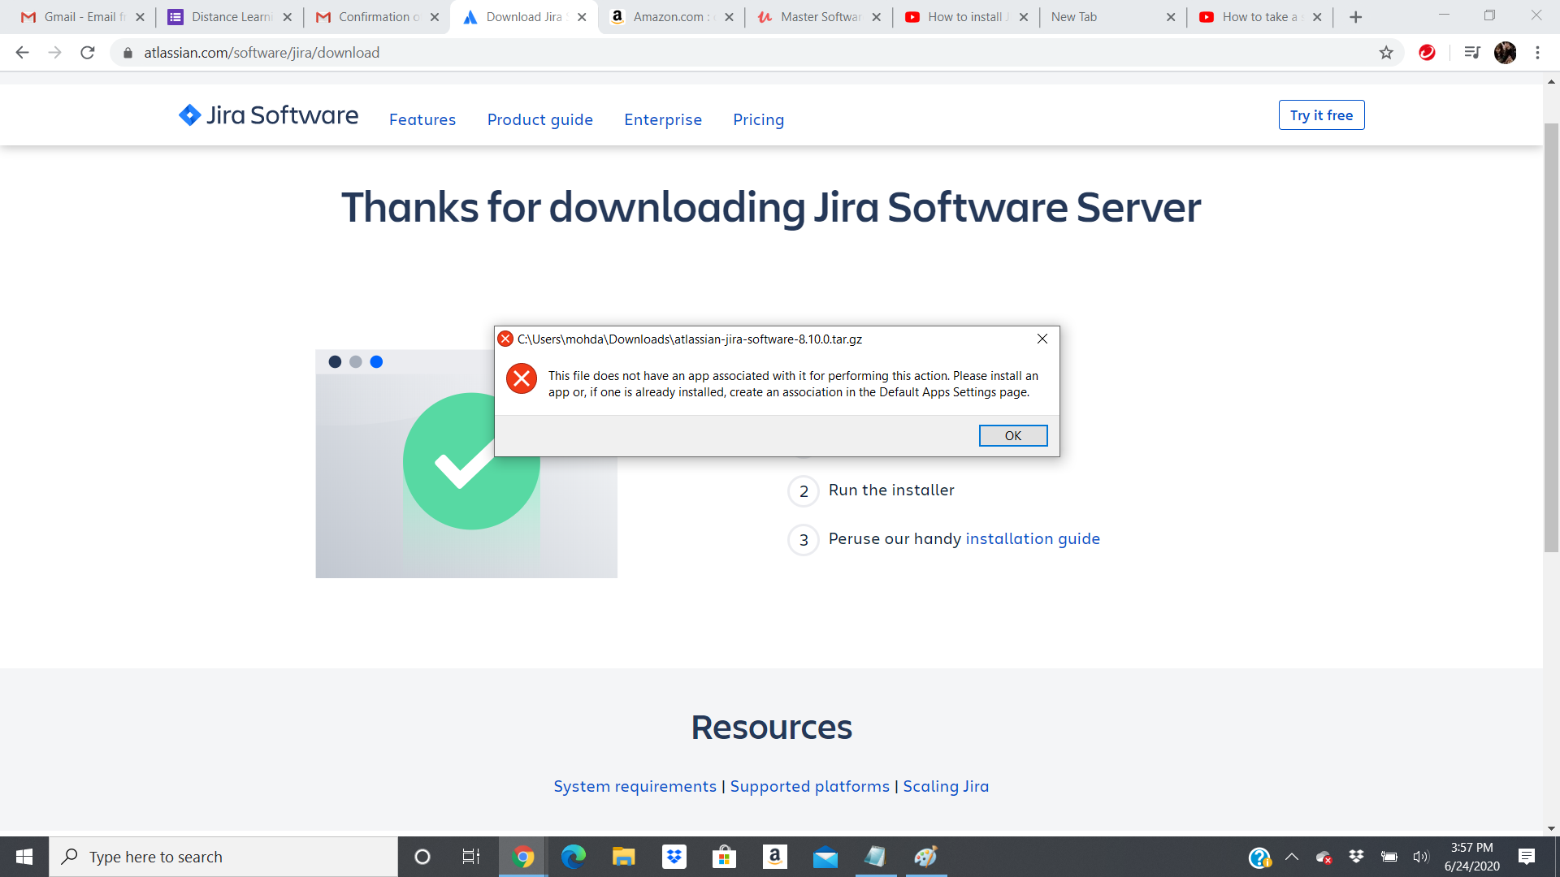This screenshot has height=877, width=1560.
Task: Bookmark this page with star icon
Action: click(1386, 53)
